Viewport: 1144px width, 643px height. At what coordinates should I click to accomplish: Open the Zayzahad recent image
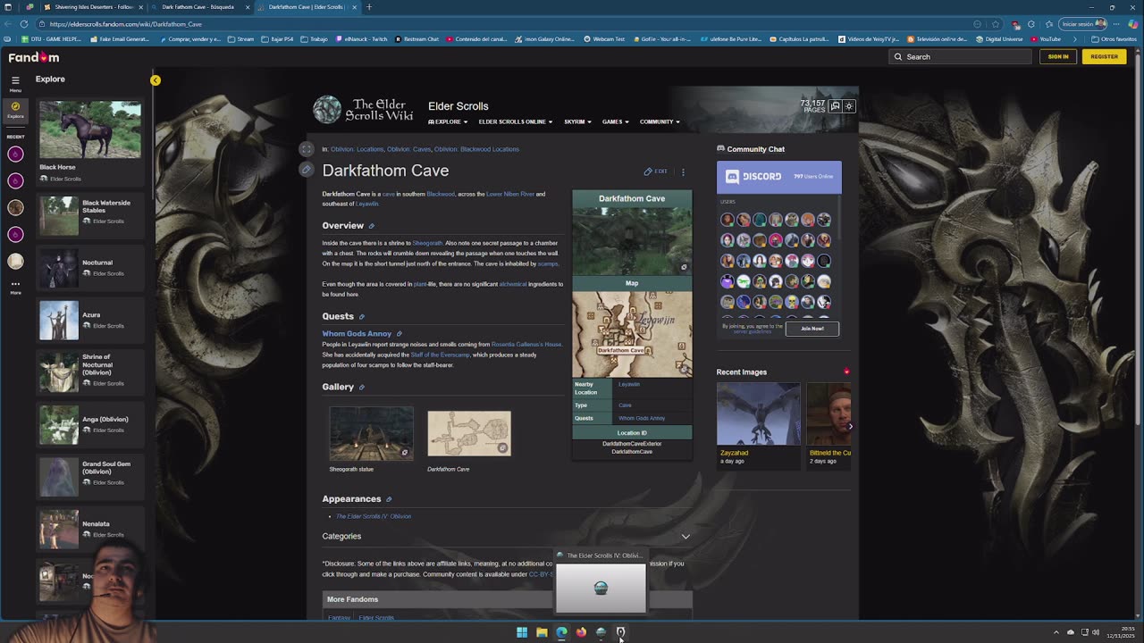(x=758, y=413)
